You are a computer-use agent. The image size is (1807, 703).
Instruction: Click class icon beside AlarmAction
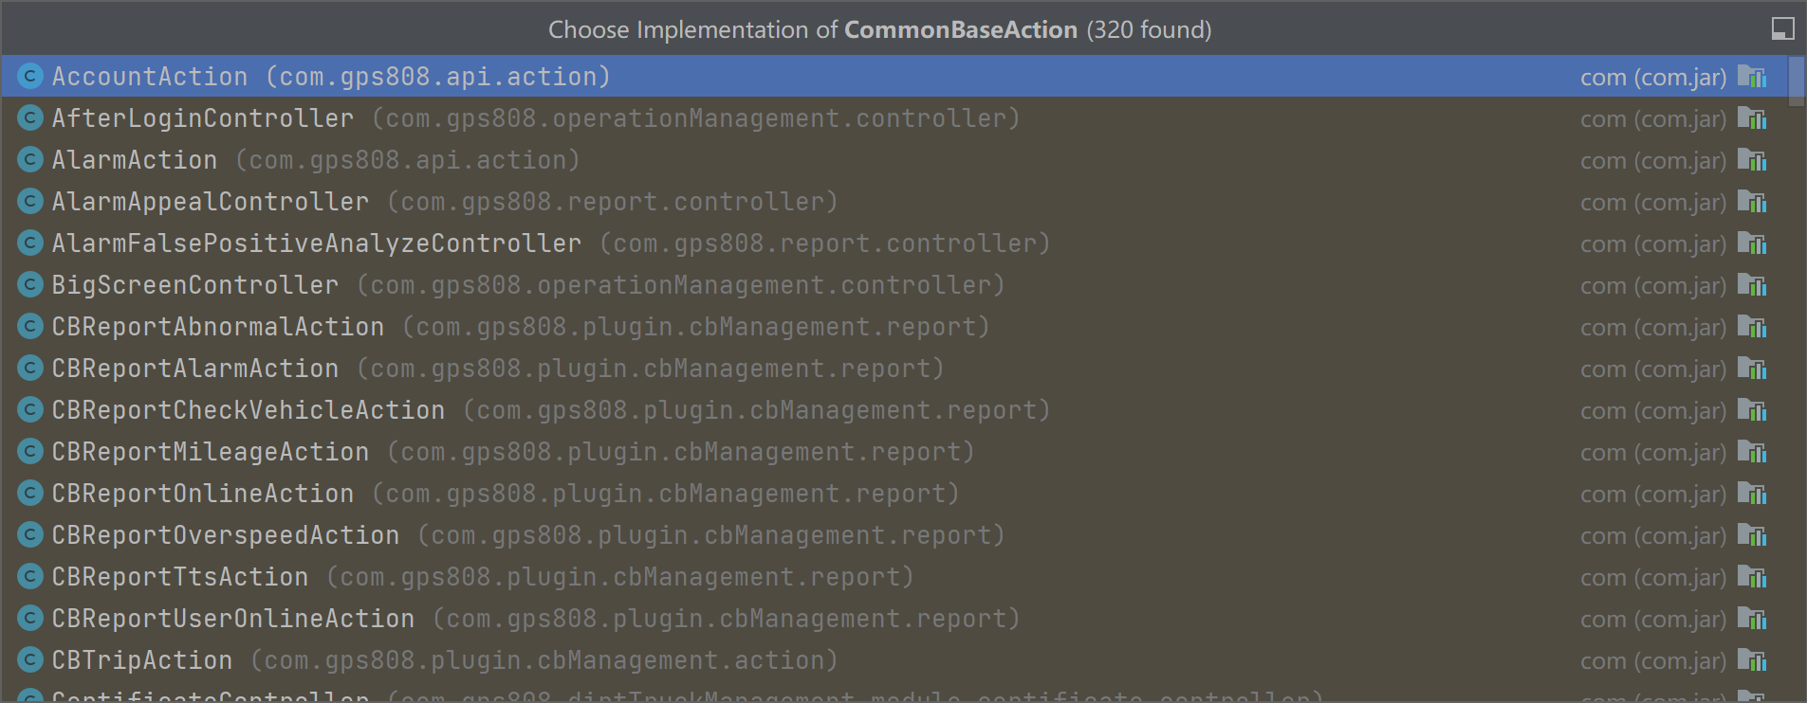coord(30,160)
